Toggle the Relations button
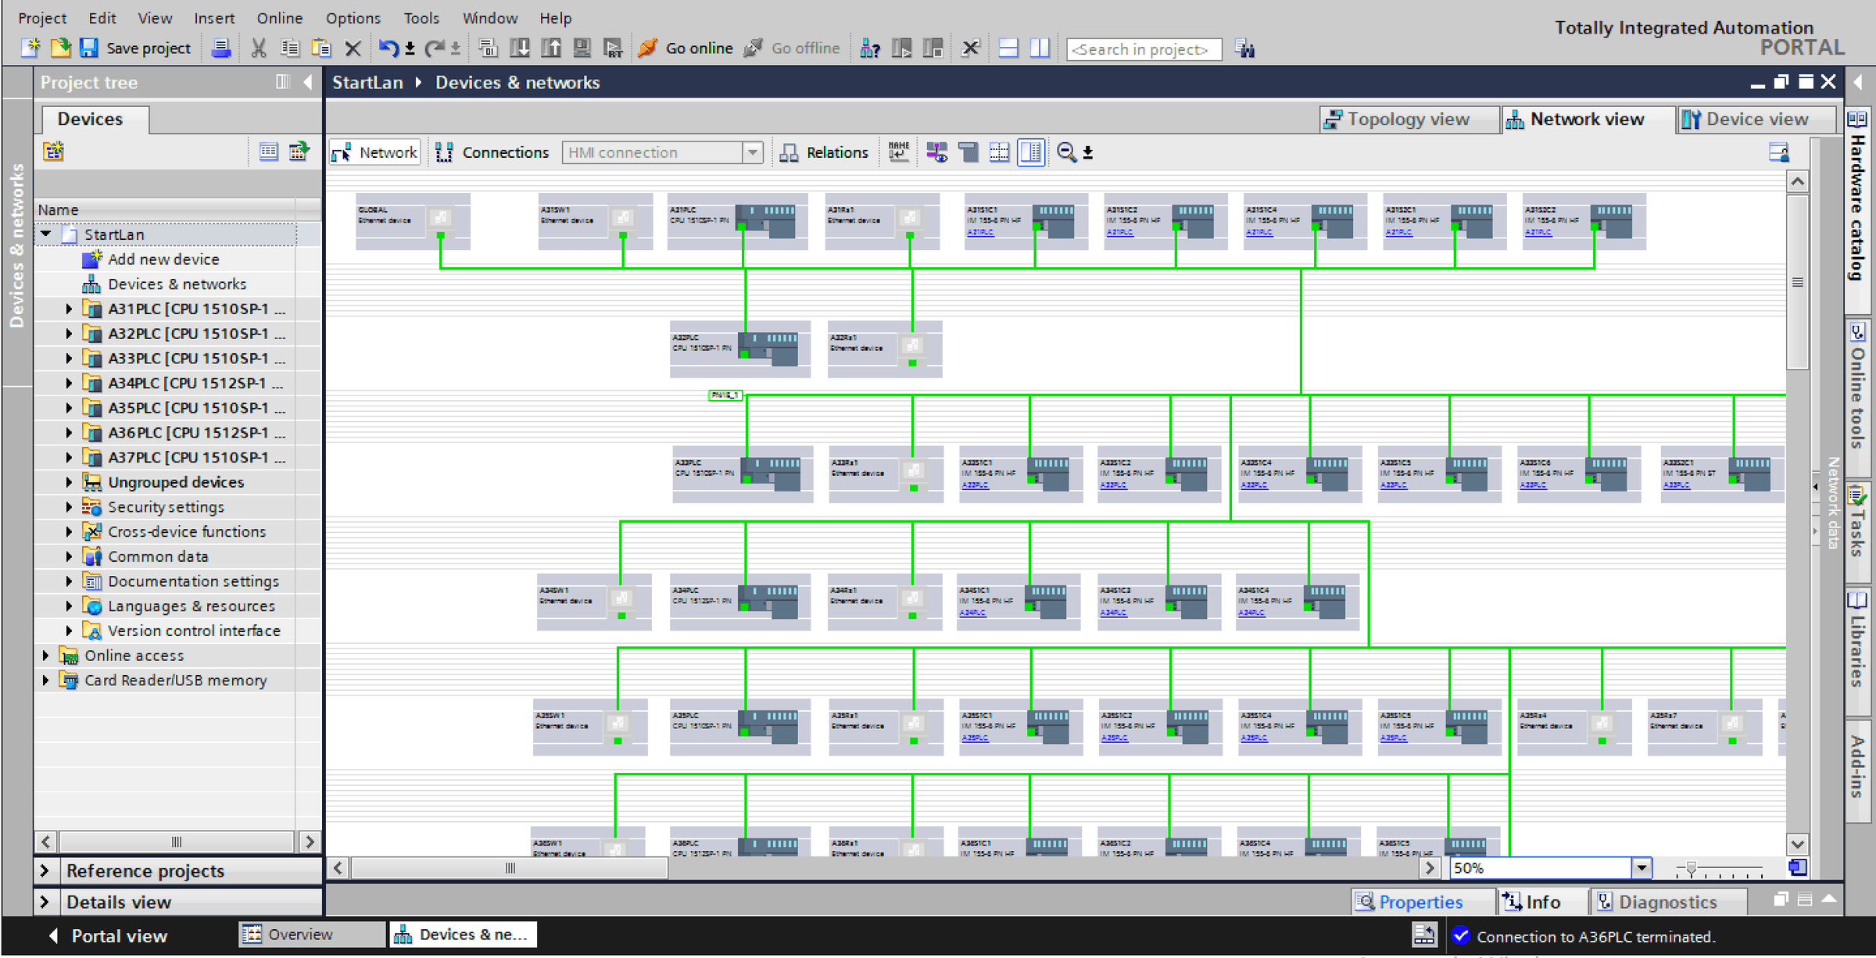 tap(825, 152)
